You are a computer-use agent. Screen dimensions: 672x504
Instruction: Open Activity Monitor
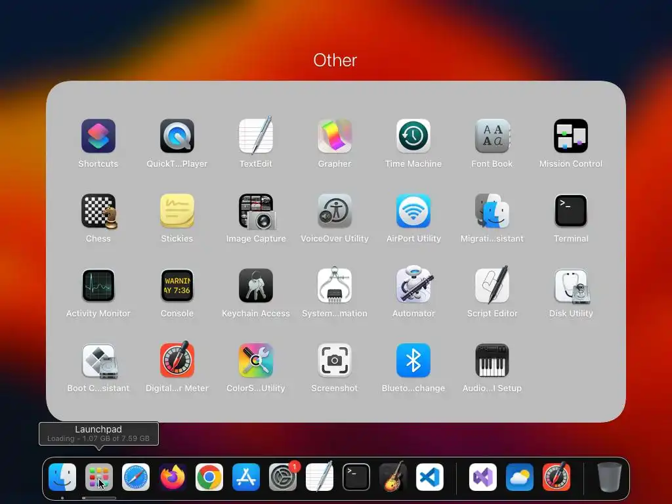(98, 285)
